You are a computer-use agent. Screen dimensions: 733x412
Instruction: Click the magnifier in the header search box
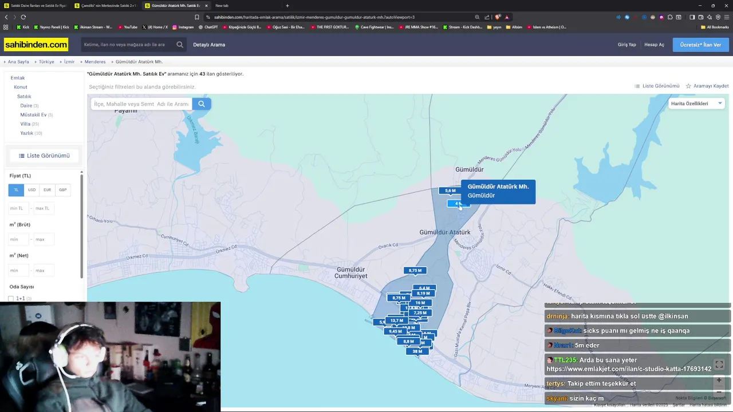[x=180, y=45]
